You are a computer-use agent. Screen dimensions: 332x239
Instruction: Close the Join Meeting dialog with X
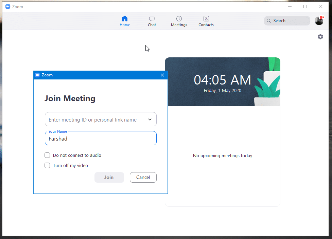click(x=162, y=75)
